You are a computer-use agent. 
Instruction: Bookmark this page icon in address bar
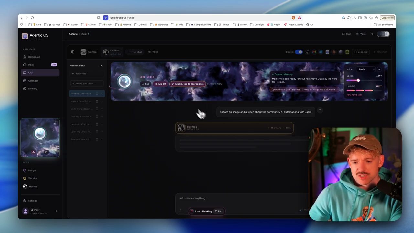99,18
